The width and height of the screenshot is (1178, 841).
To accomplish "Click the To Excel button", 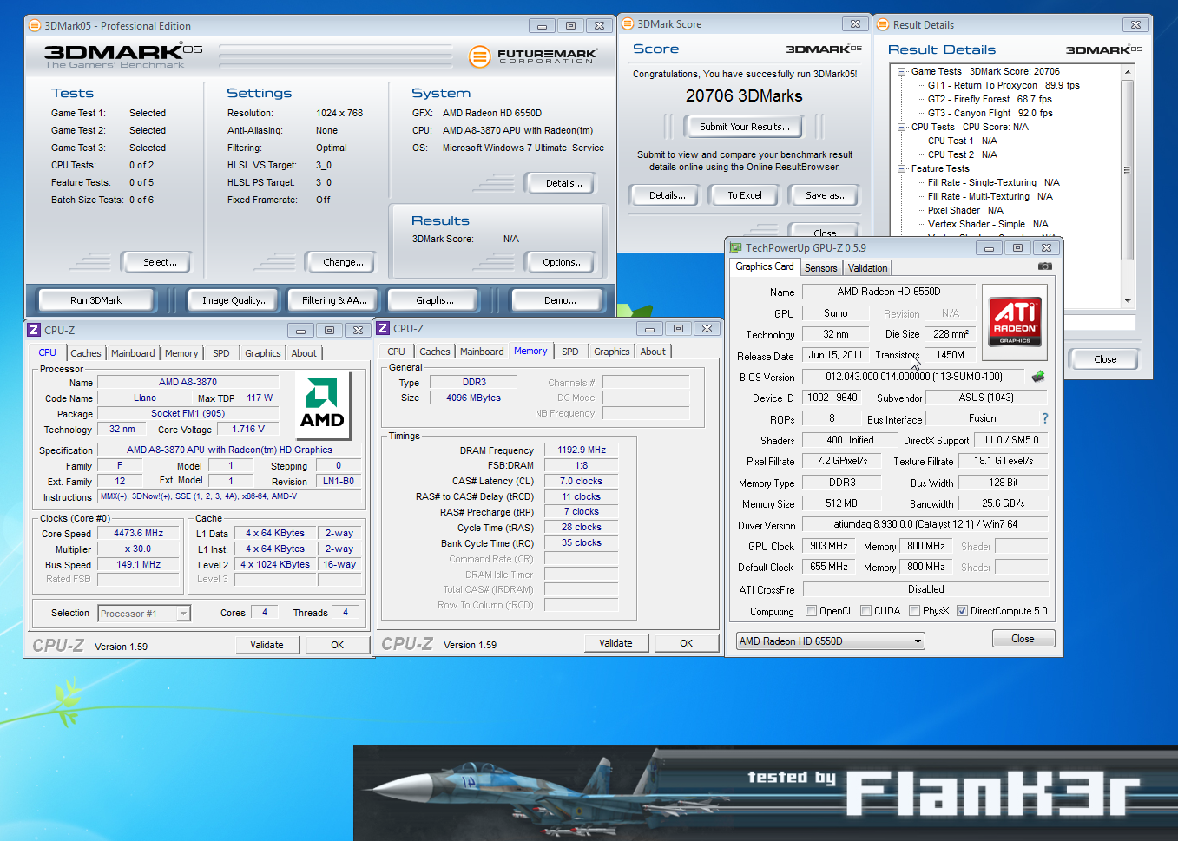I will pos(745,195).
